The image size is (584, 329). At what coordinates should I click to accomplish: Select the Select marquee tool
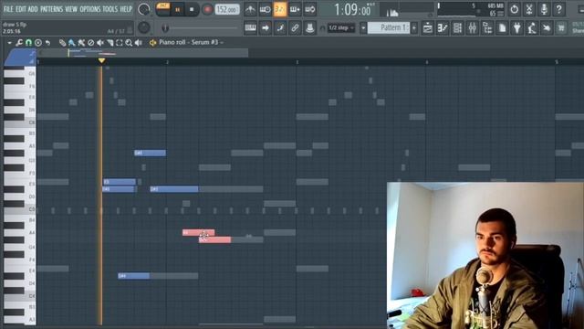click(x=120, y=43)
